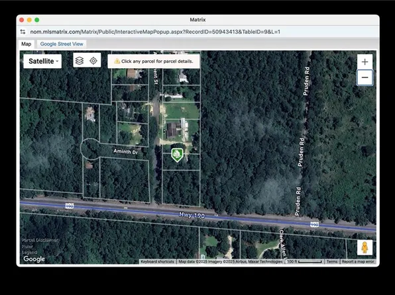This screenshot has width=395, height=295.
Task: Click the site settings icon in address bar
Action: (23, 32)
